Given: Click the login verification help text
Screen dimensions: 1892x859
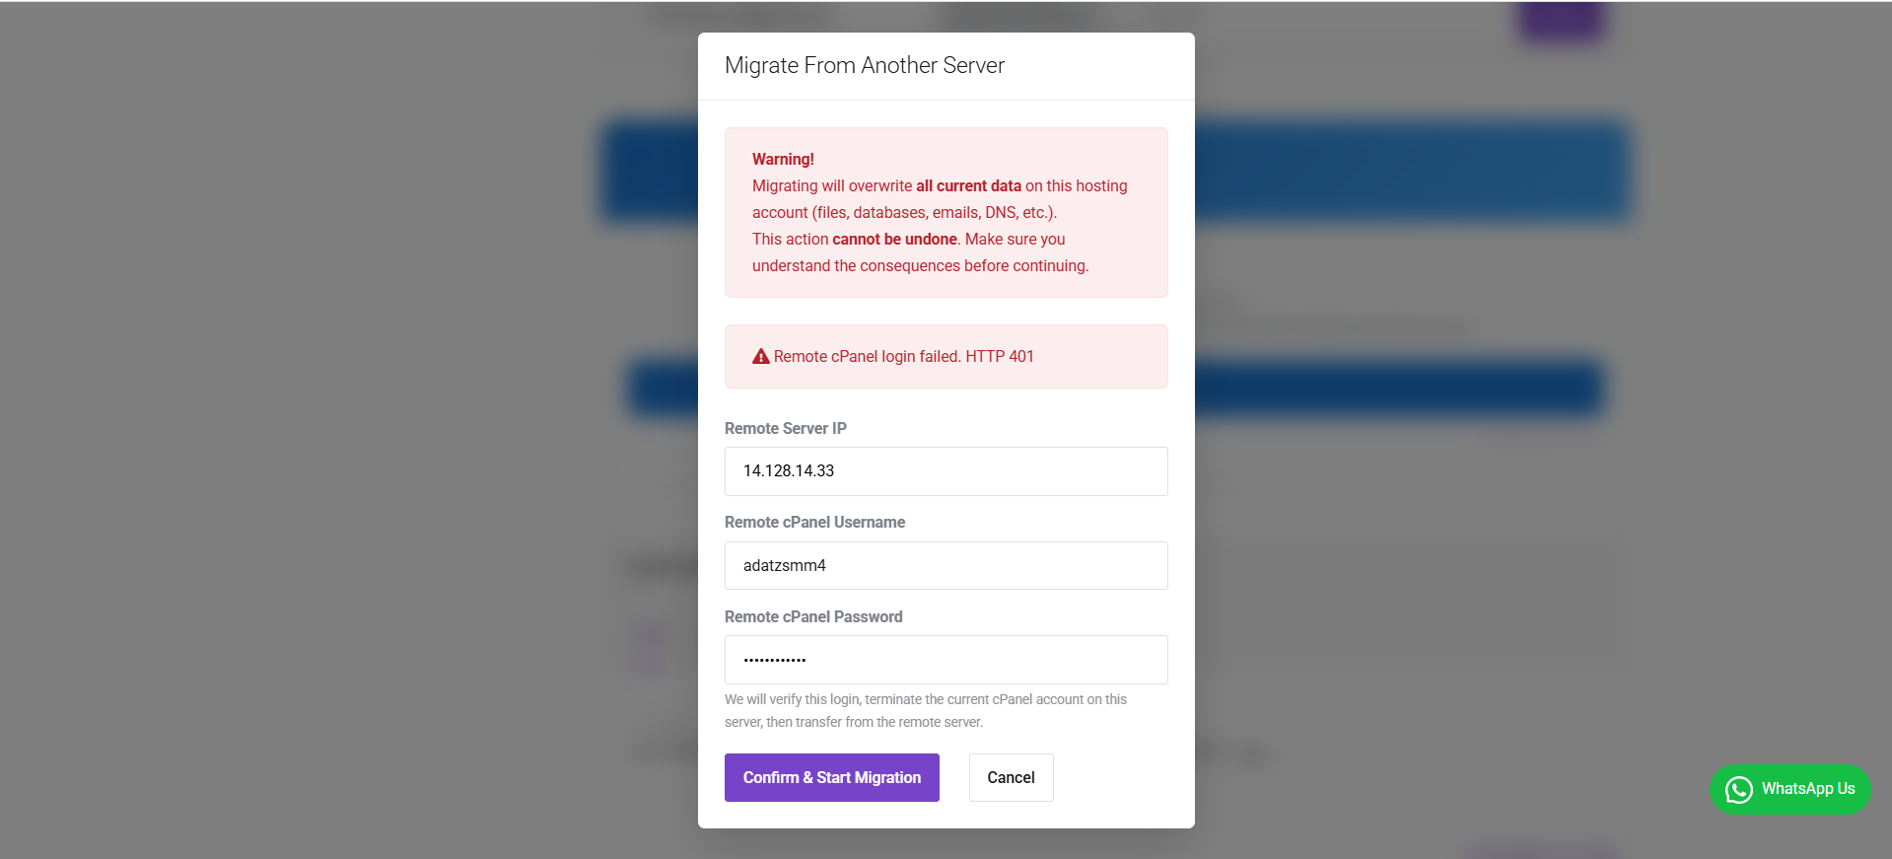Looking at the screenshot, I should [x=925, y=710].
